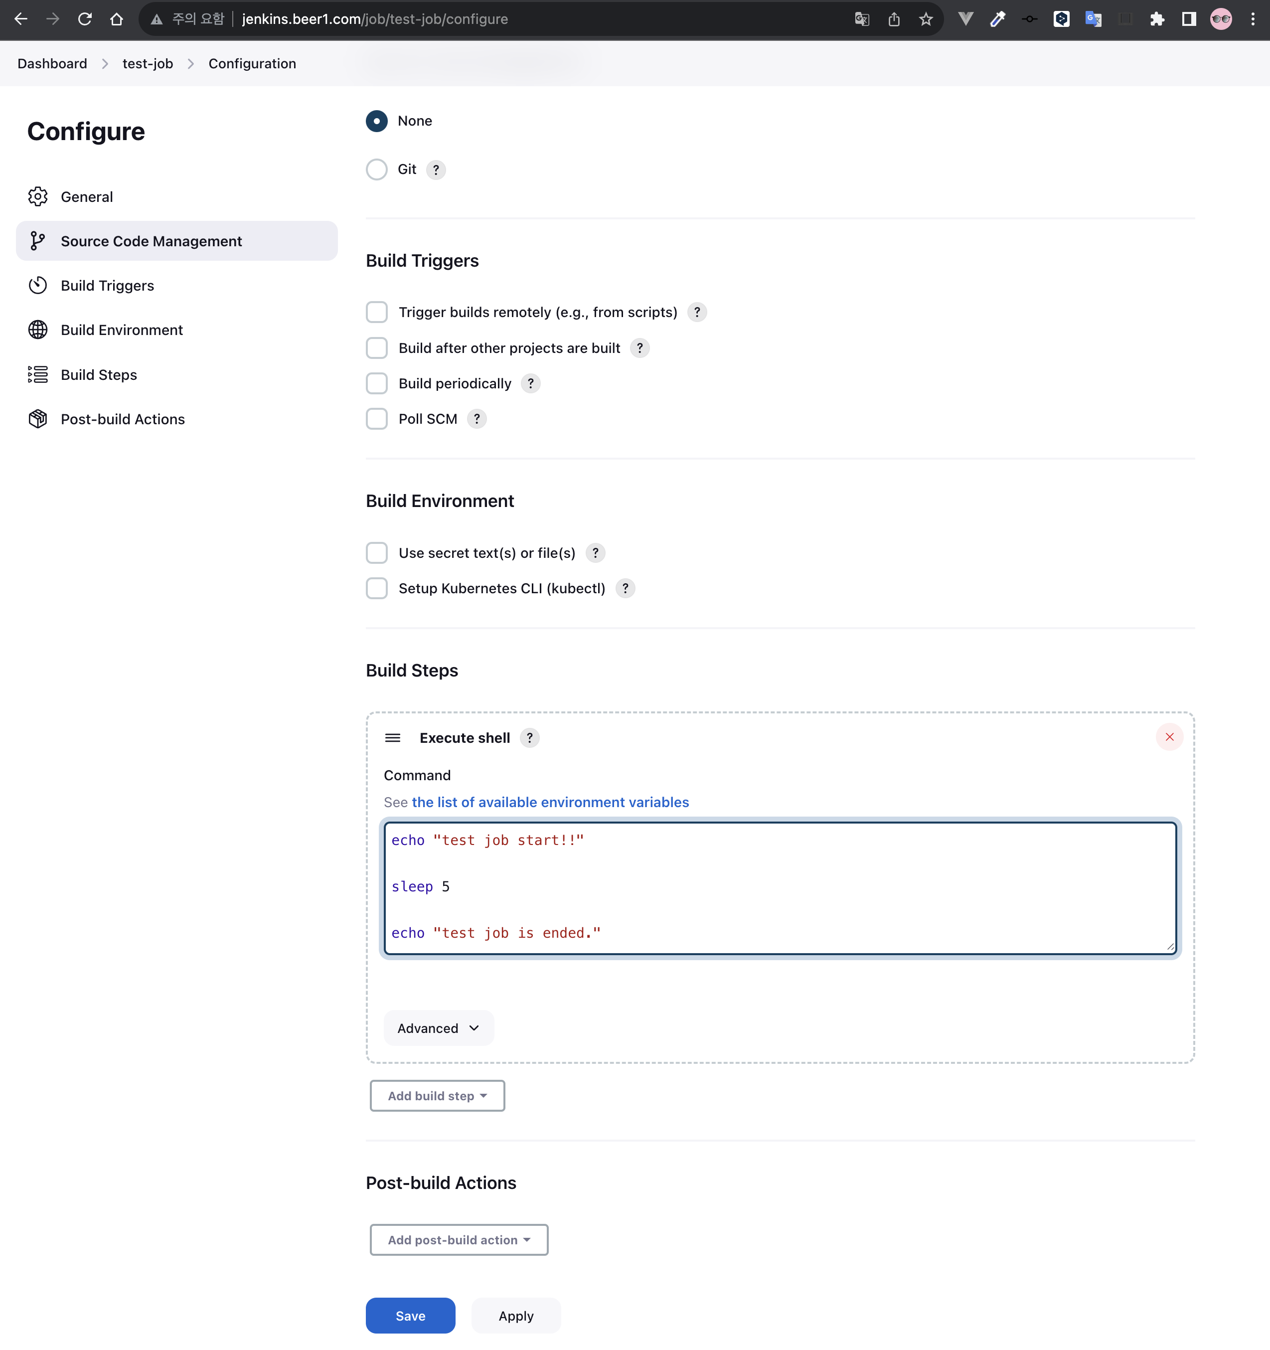Bookmark this page with the star icon

coord(925,19)
